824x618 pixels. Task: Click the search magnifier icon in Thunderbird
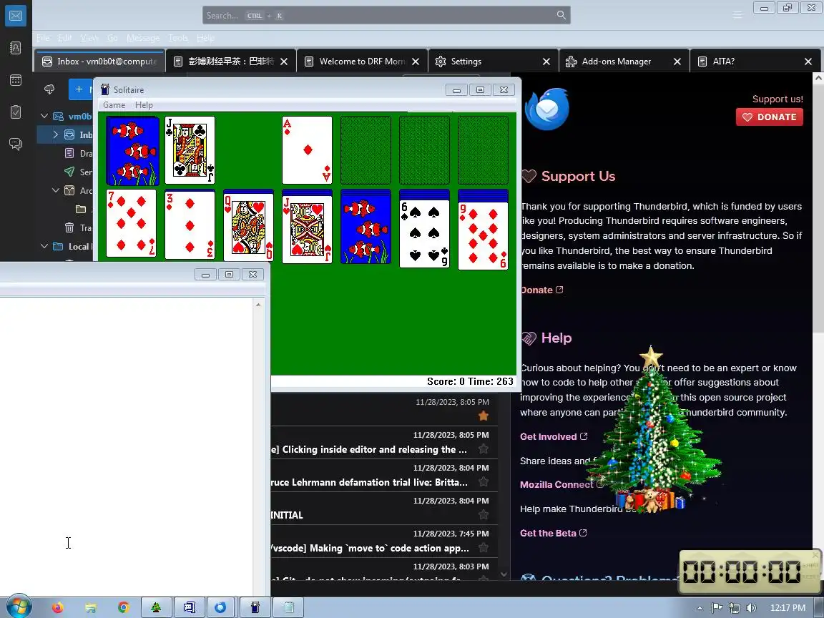tap(561, 15)
